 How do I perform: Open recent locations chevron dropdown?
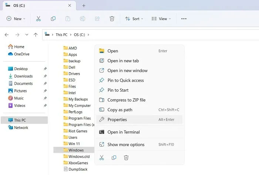[x=27, y=34]
